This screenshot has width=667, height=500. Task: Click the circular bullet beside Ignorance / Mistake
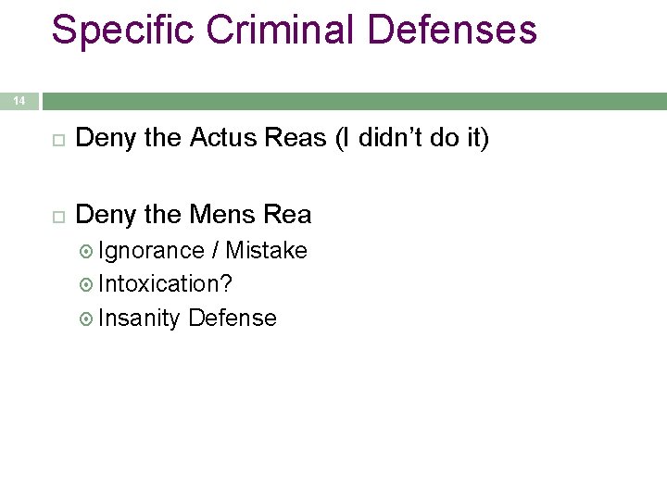pos(86,252)
